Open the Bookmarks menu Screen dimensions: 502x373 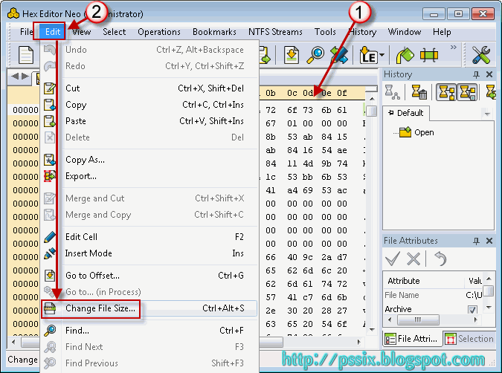(214, 32)
